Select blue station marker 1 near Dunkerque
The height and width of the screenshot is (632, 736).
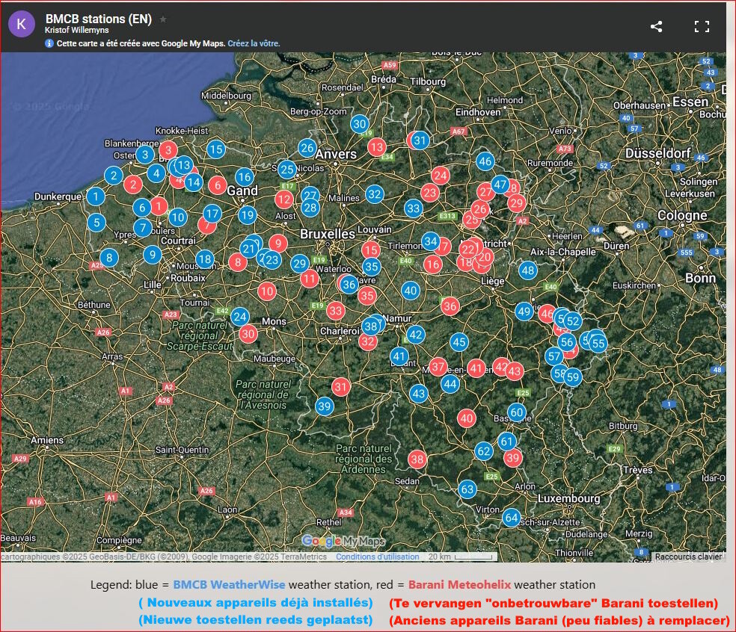point(96,196)
